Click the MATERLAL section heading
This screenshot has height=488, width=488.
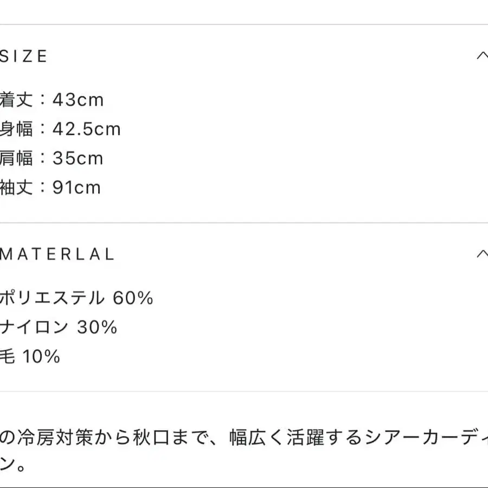click(x=57, y=254)
